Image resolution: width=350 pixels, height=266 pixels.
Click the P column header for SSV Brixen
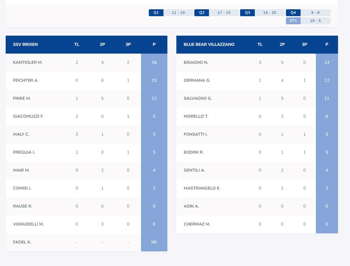coord(154,44)
